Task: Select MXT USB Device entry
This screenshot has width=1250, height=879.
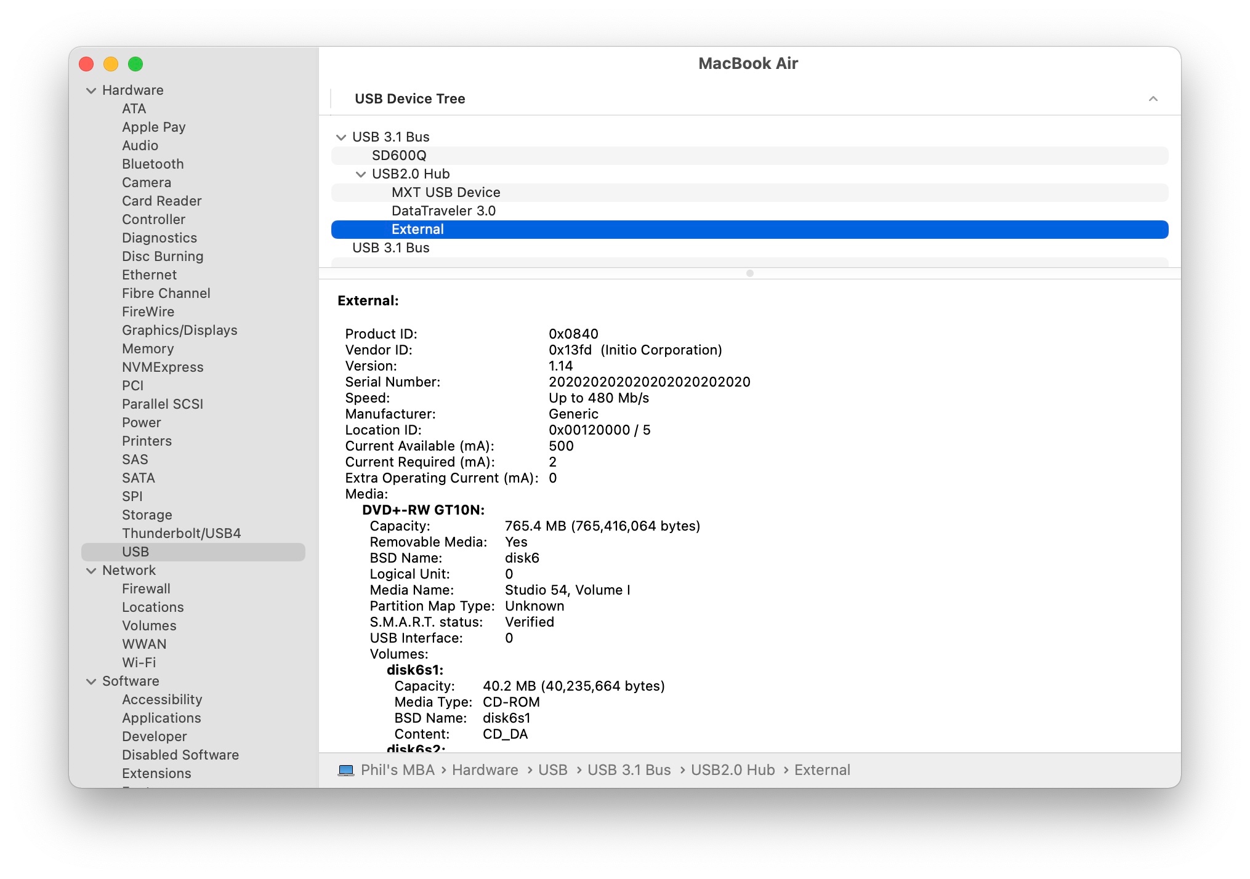Action: click(446, 193)
